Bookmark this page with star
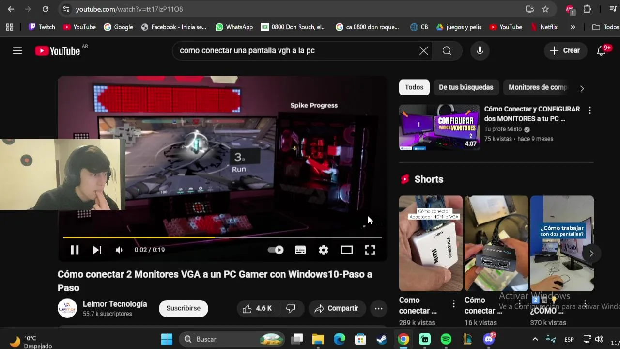The width and height of the screenshot is (620, 349). coord(545,9)
